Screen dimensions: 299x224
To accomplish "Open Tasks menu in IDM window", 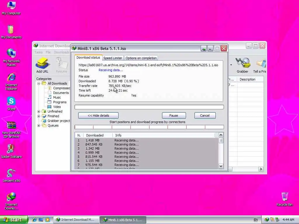I will pyautogui.click(x=39, y=52).
